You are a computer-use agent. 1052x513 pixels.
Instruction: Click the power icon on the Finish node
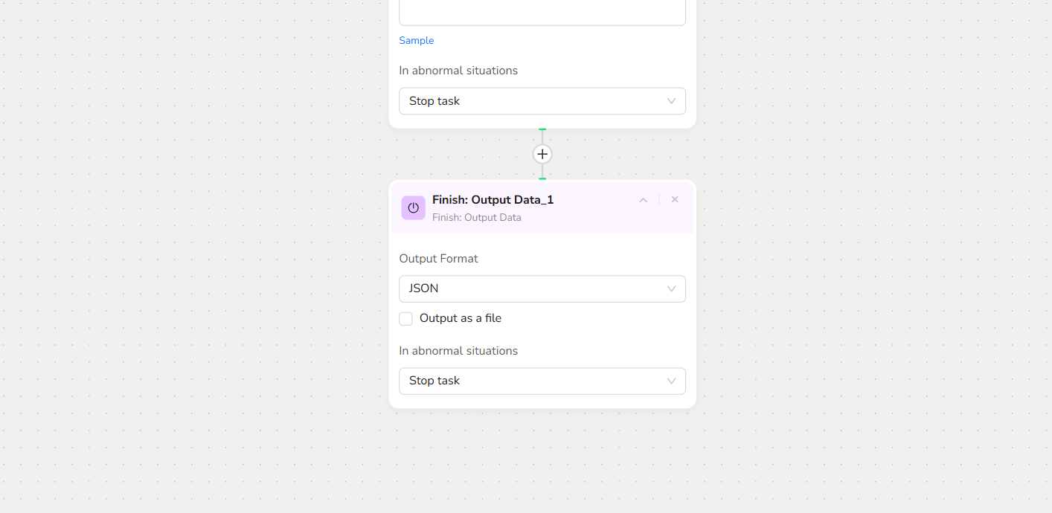413,208
